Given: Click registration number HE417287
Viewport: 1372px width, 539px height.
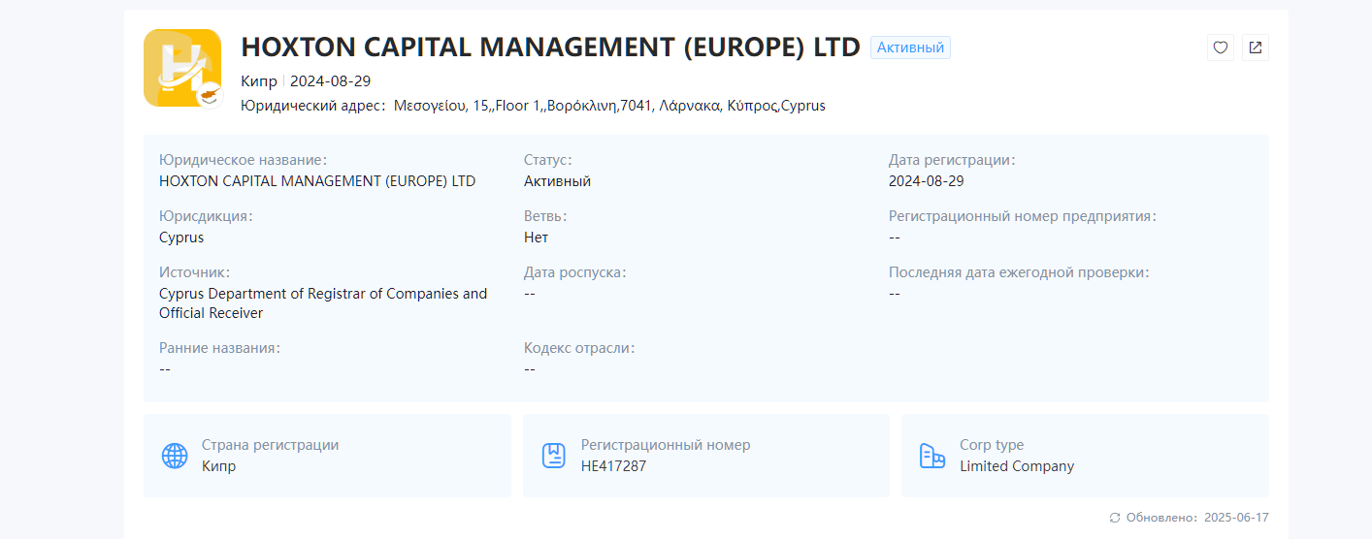Looking at the screenshot, I should 613,466.
